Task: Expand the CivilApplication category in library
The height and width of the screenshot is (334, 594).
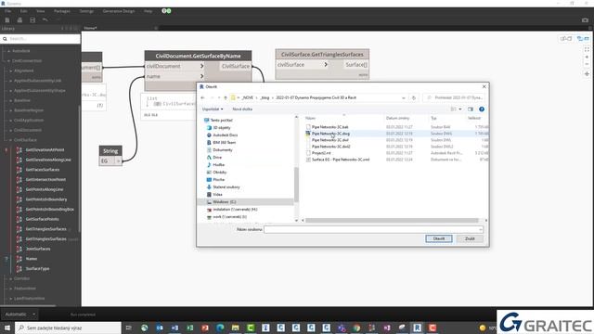Action: tap(11, 120)
